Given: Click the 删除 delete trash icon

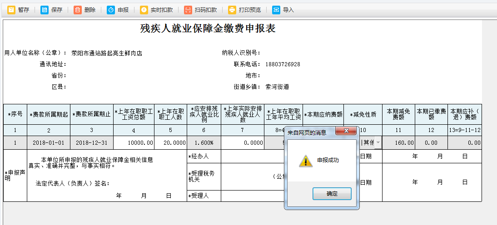Looking at the screenshot, I should point(78,10).
